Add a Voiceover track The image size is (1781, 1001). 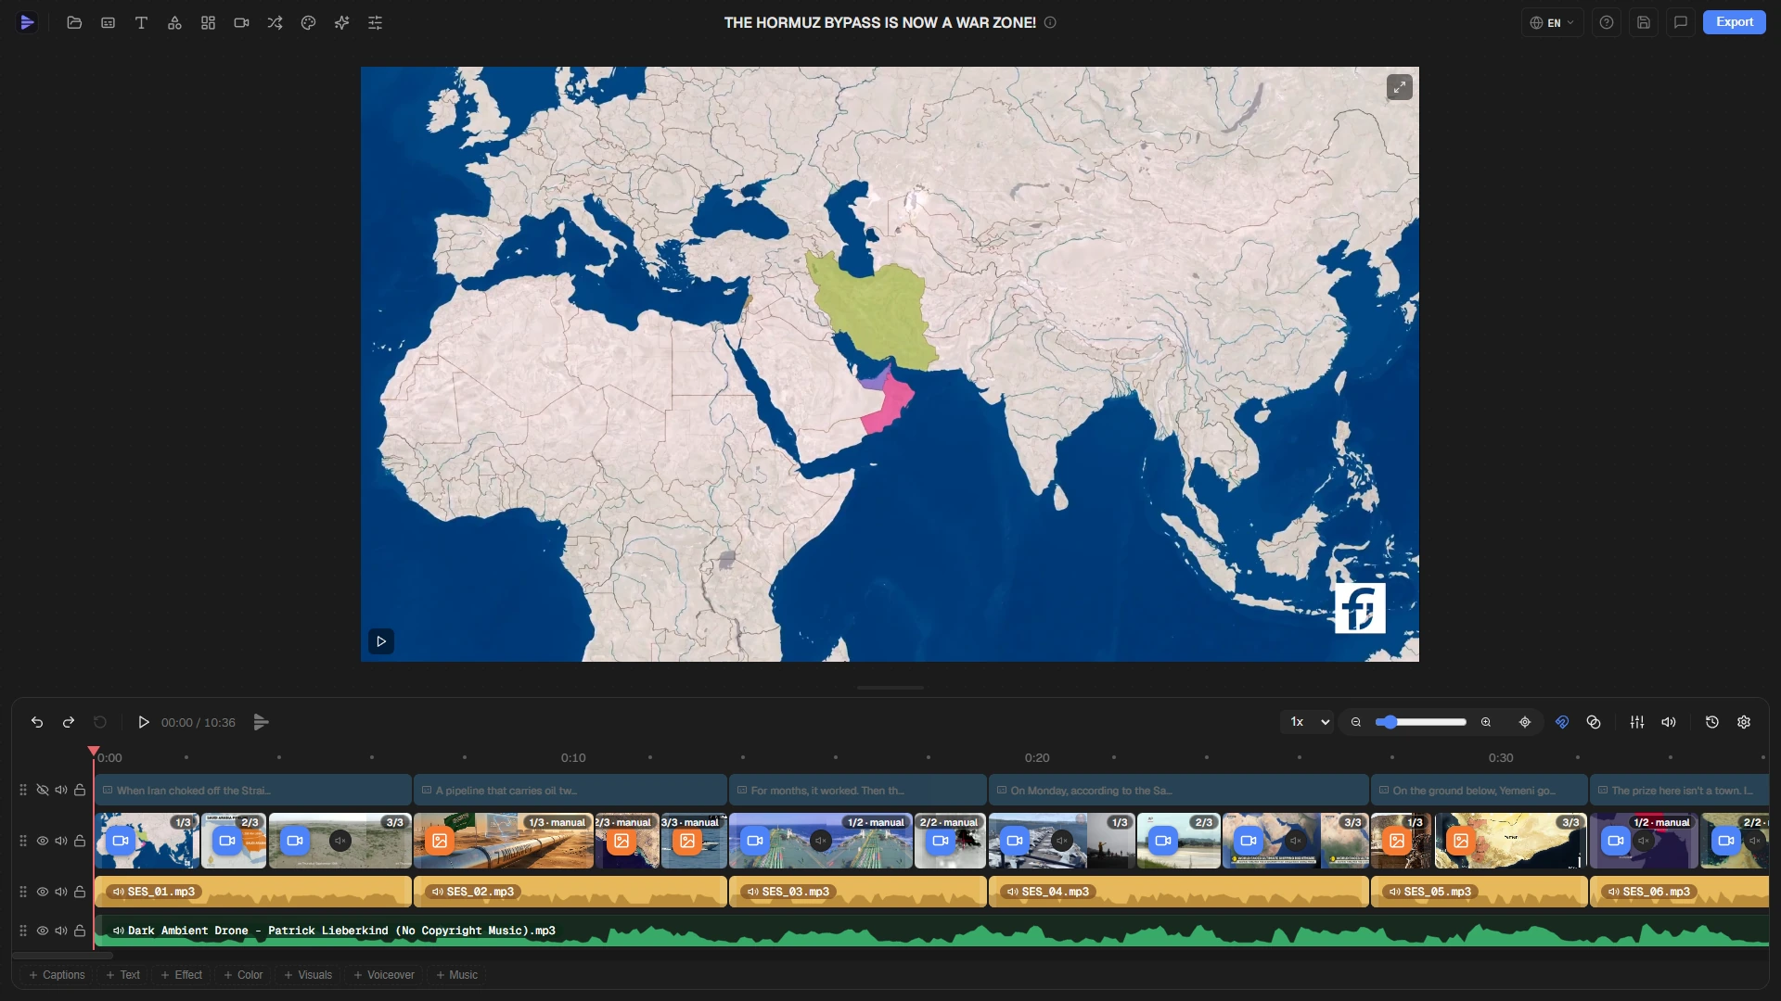coord(384,975)
